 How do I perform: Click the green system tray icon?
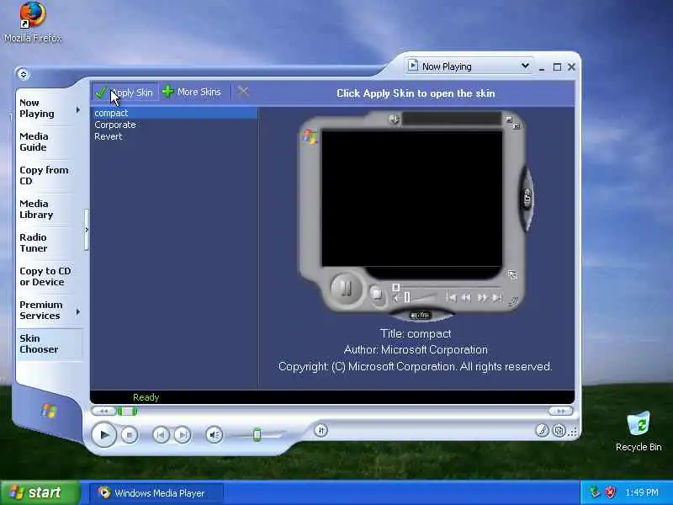tap(595, 492)
